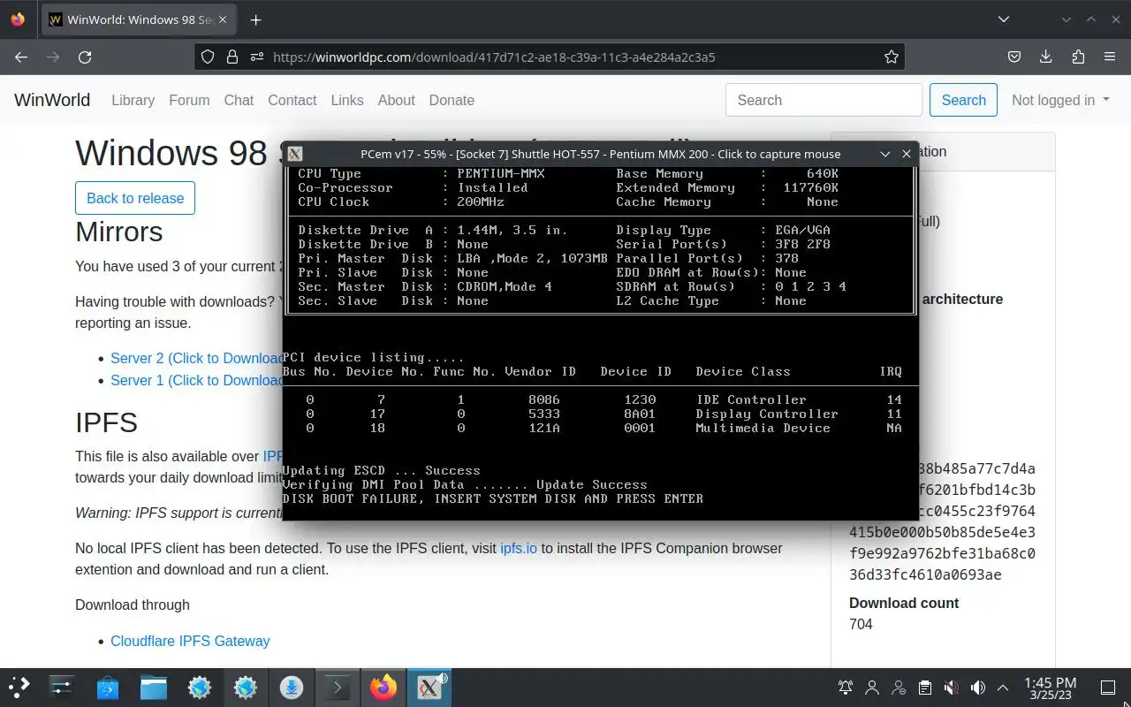Open Firefox downloads panel

pos(1046,57)
